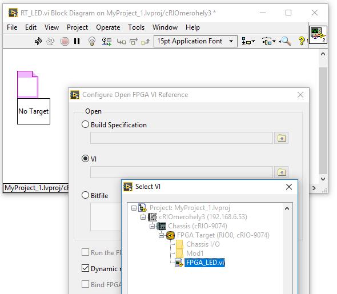Open the Align Objects dropdown
The width and height of the screenshot is (337, 294).
[x=248, y=41]
